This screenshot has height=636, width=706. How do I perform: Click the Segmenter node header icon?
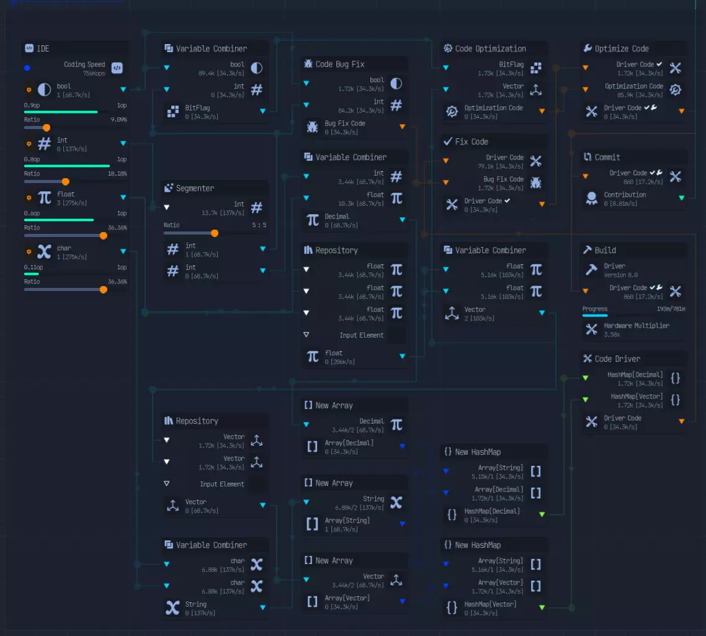click(169, 188)
